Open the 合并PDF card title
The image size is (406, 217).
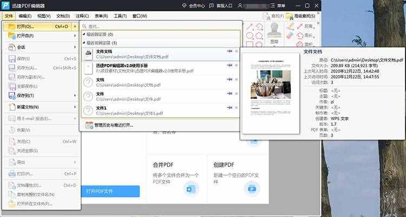coord(163,165)
